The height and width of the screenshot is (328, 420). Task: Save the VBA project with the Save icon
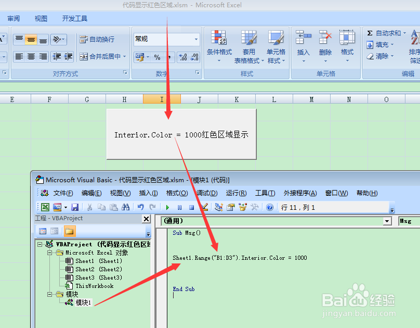(75, 207)
